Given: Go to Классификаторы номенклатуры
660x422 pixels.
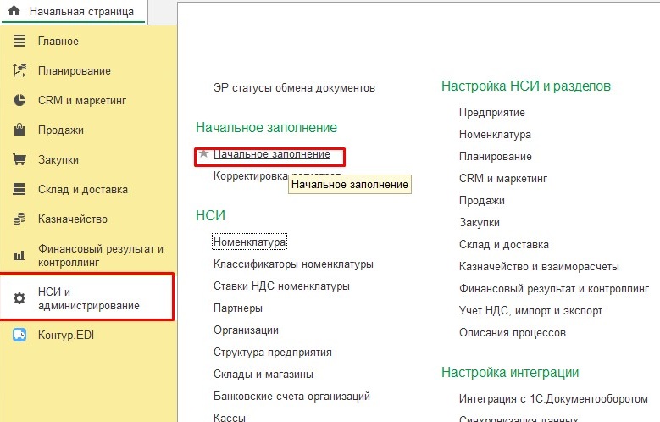Looking at the screenshot, I should coord(293,264).
